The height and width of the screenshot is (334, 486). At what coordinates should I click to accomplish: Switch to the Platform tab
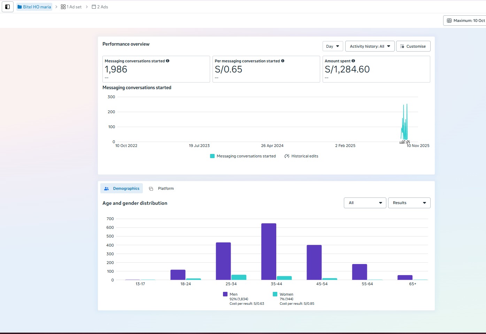click(x=162, y=188)
